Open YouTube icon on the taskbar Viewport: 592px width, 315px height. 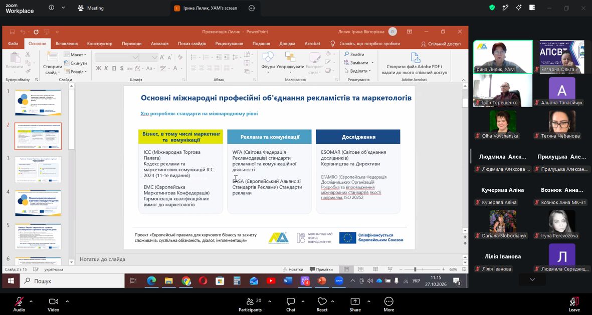coord(271,280)
